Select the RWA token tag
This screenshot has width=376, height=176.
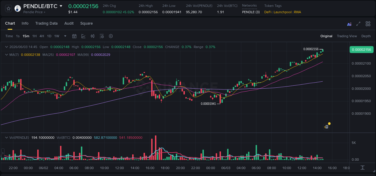click(297, 12)
